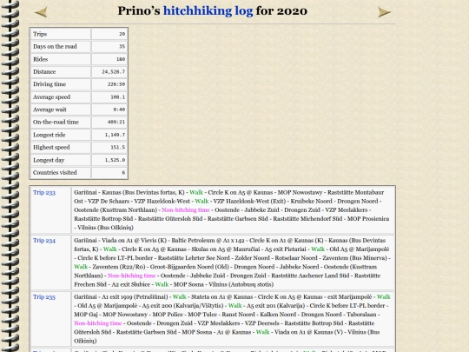Click the 'Non-hitching time' text in Trip 233

tap(186, 210)
